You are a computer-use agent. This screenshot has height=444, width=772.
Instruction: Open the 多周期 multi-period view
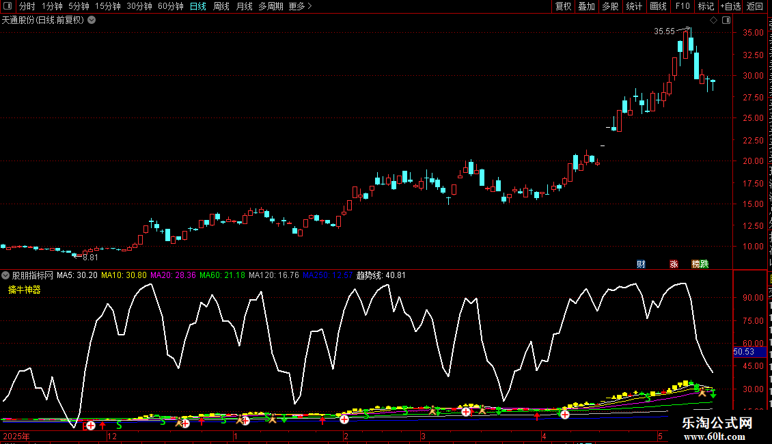coord(271,6)
